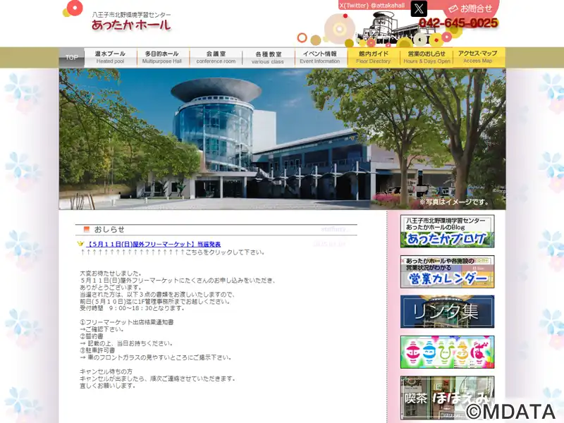
Task: Select the 会議室 conference room menu
Action: tap(216, 57)
